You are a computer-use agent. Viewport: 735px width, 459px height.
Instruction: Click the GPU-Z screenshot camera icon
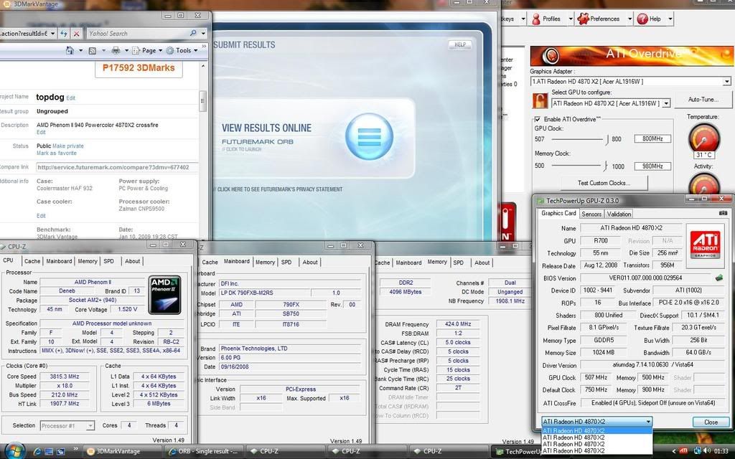click(723, 213)
